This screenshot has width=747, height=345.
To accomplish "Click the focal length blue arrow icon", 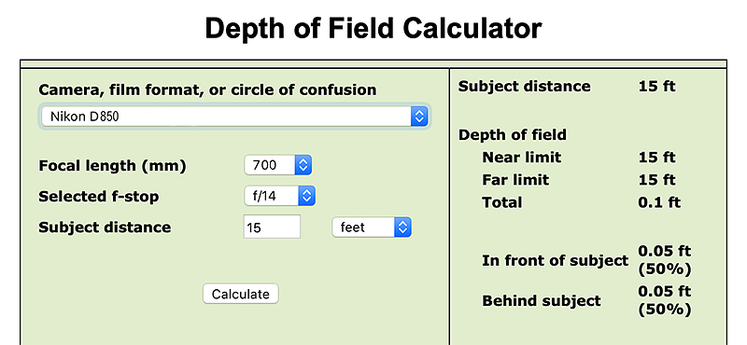I will (x=303, y=165).
